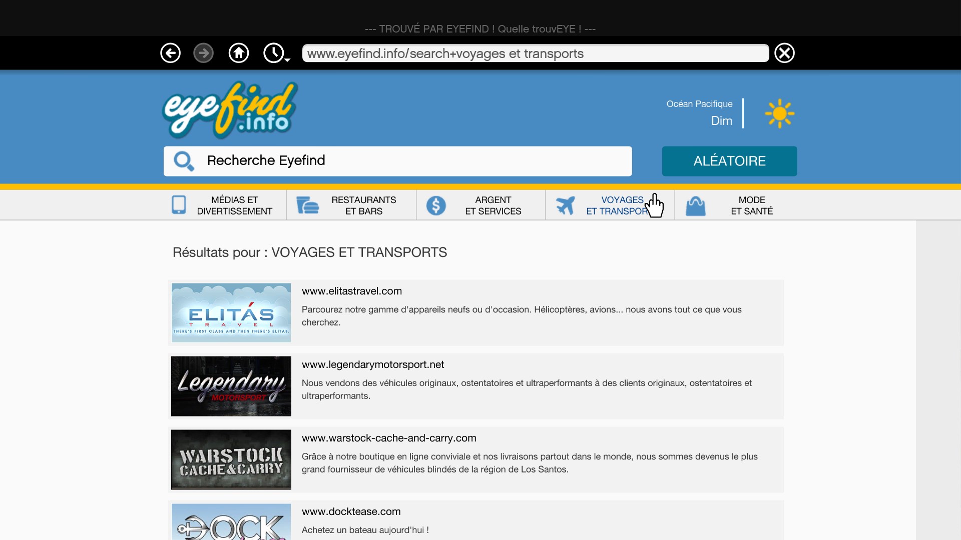Select the Mode et Santé category
Image resolution: width=961 pixels, height=540 pixels.
point(751,205)
